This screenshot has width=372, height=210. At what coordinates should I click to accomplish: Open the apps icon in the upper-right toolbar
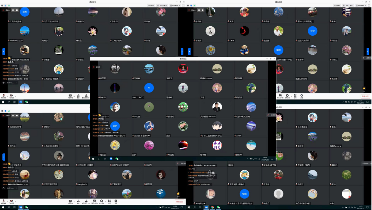pyautogui.click(x=295, y=96)
